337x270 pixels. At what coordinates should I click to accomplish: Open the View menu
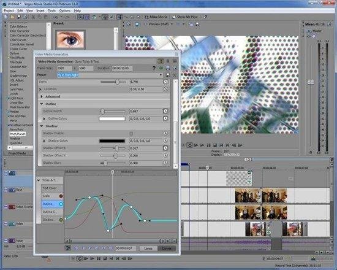[x=29, y=10]
